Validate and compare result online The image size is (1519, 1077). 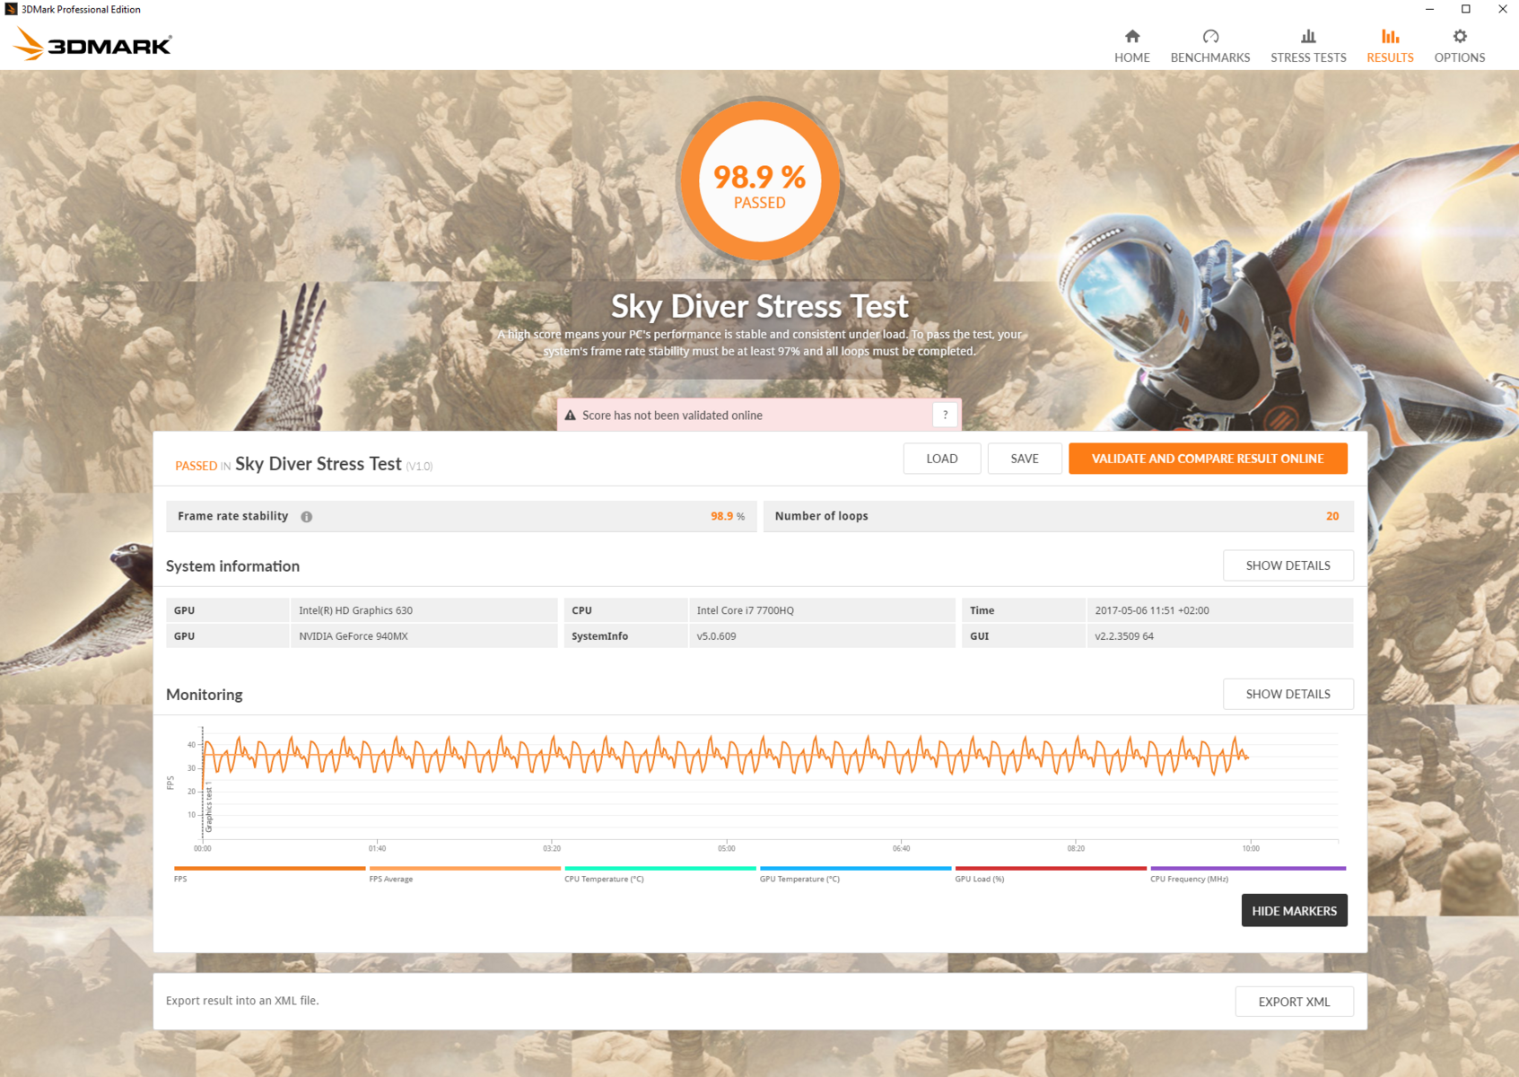(x=1208, y=459)
